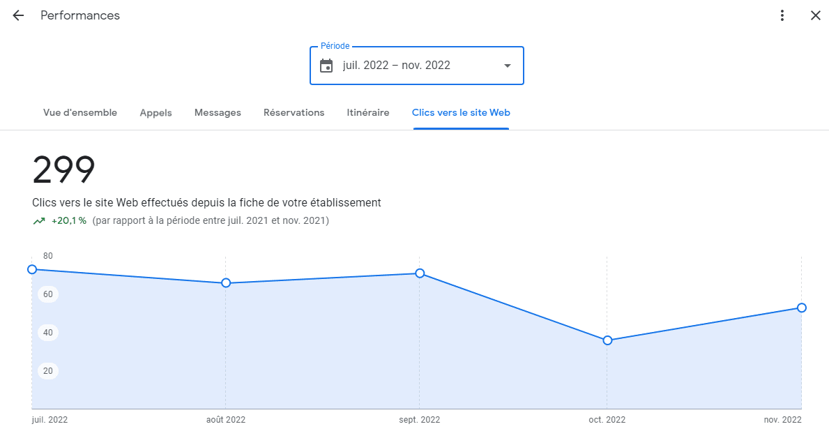Viewport: 829px width, 438px height.
Task: Click the back arrow on Performances page
Action: (x=17, y=15)
